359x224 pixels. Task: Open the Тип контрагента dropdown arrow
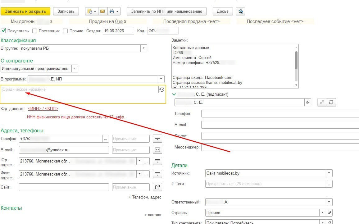(322, 222)
